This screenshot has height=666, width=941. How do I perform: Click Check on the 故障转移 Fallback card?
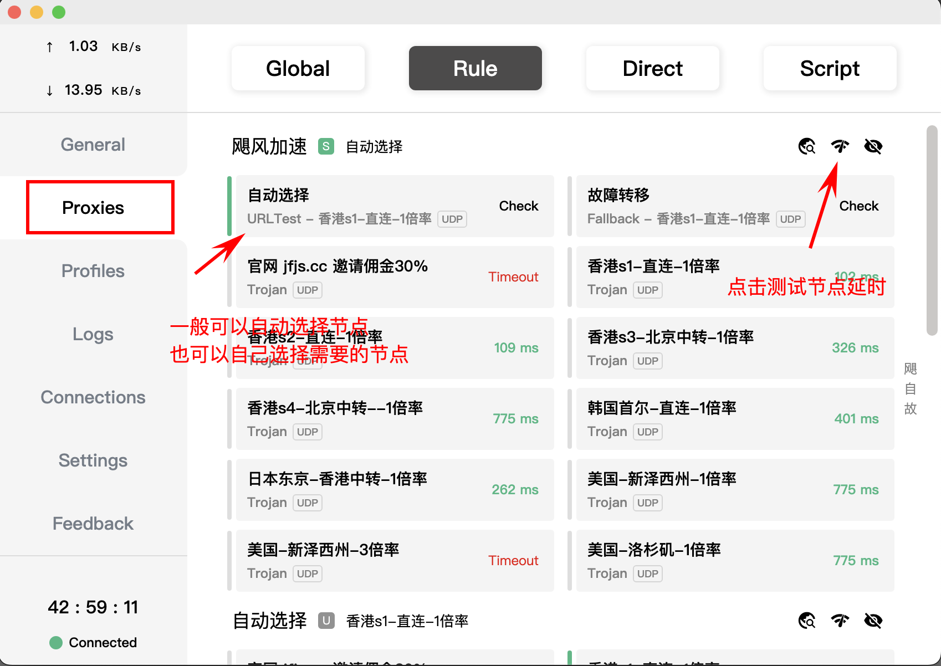tap(859, 206)
